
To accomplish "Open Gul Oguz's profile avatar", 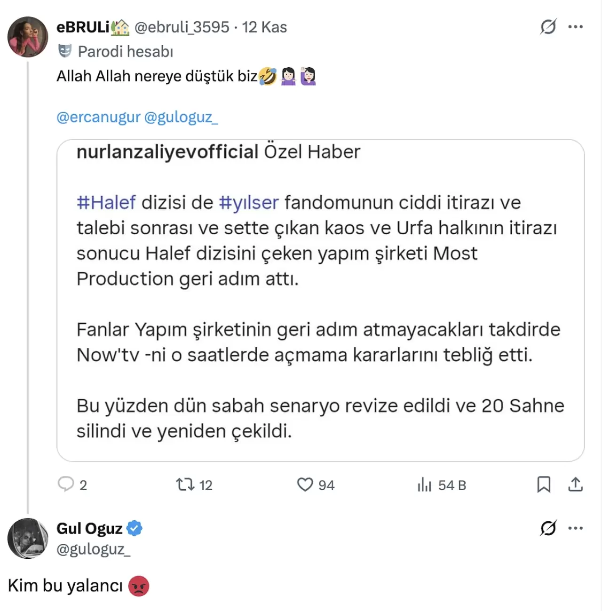I will click(x=28, y=538).
